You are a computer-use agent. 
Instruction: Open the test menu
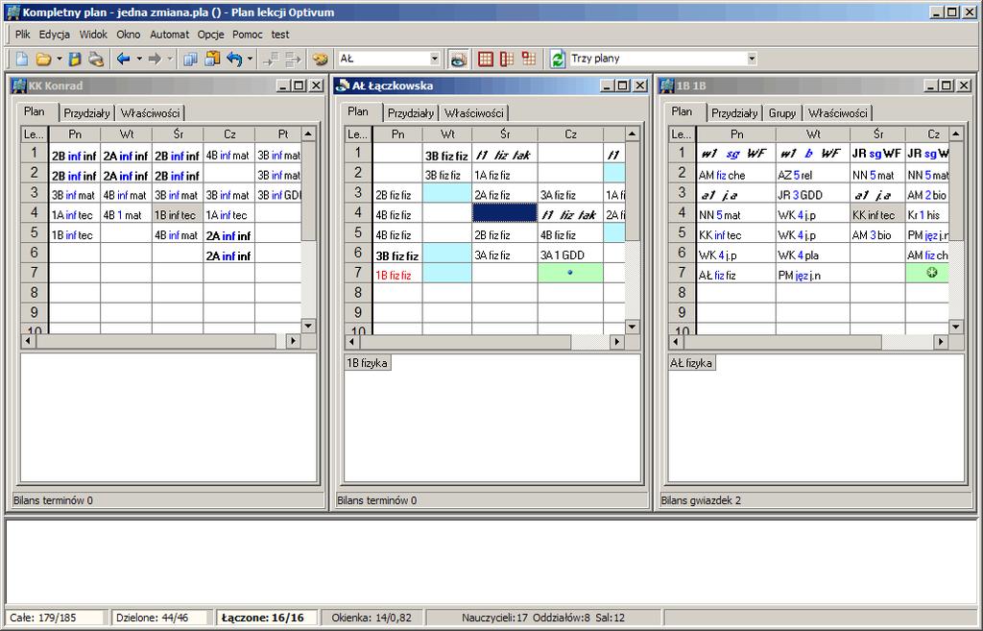(280, 35)
